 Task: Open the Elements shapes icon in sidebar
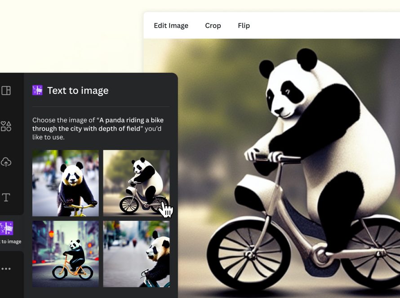[x=6, y=126]
